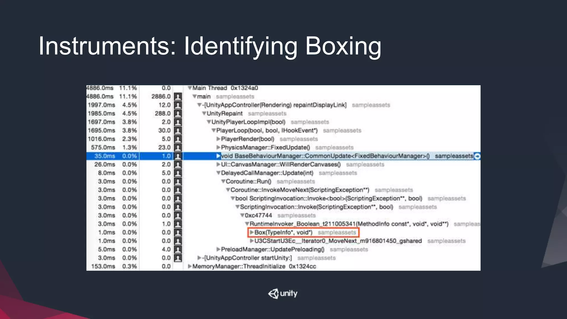The image size is (567, 319).
Task: Click user-code icon on PreloadManager row
Action: (x=178, y=249)
